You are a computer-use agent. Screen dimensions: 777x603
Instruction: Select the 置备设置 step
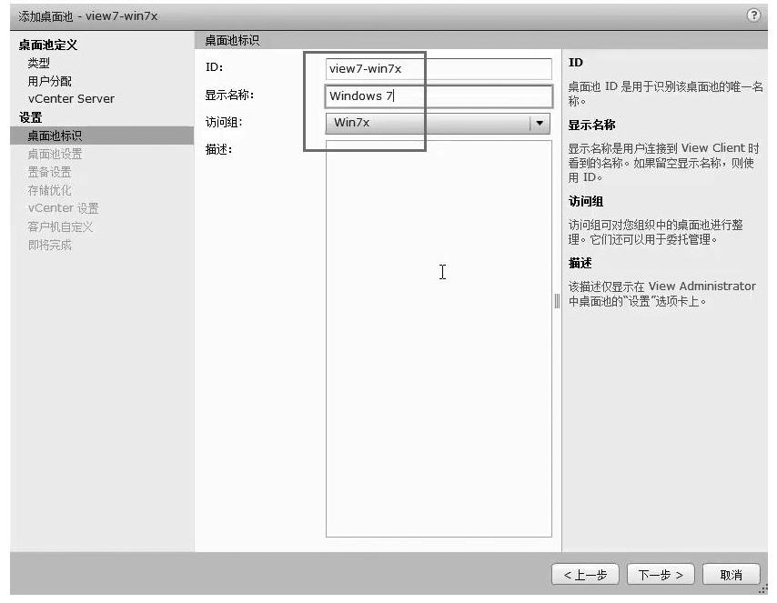pos(49,173)
